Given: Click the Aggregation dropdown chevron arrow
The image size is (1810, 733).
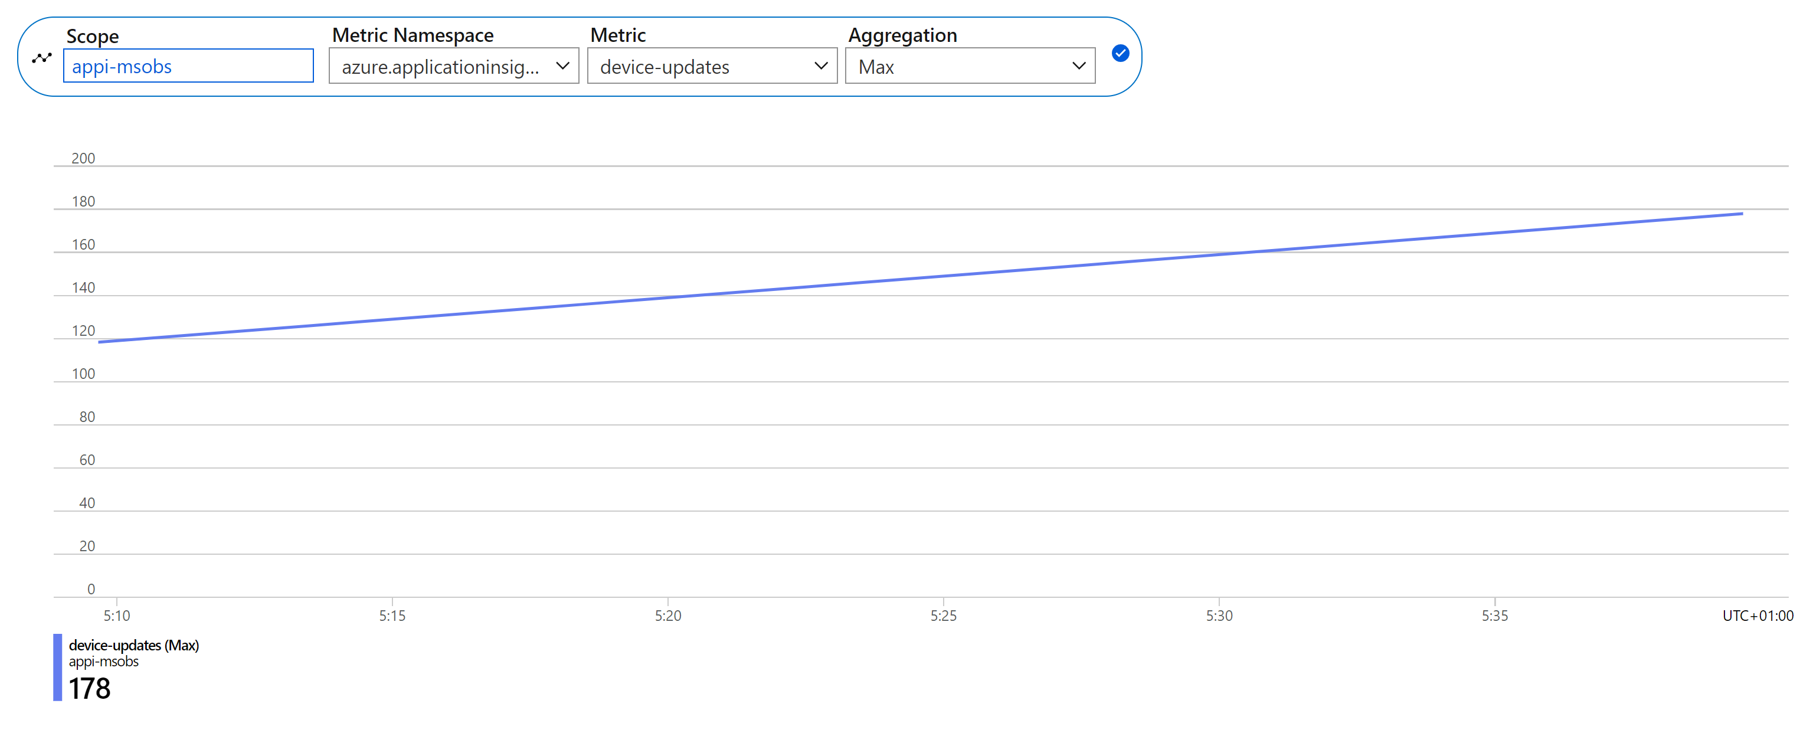Looking at the screenshot, I should 1079,66.
